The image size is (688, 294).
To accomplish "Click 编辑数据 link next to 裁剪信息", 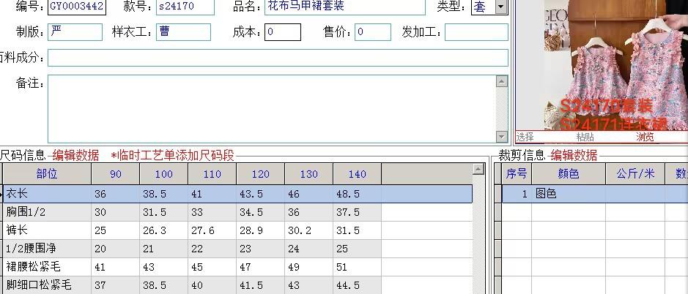I will point(574,155).
